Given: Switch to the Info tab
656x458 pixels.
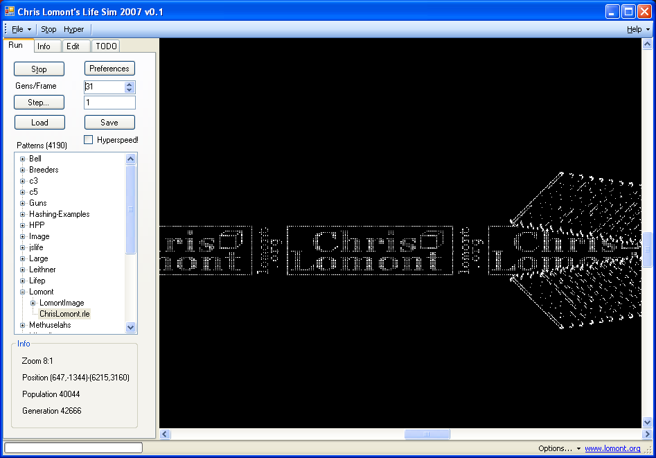Looking at the screenshot, I should (44, 46).
